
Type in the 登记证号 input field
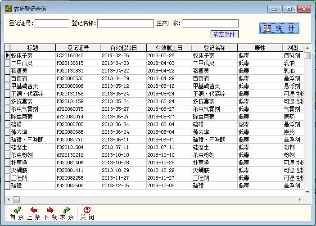pyautogui.click(x=52, y=23)
